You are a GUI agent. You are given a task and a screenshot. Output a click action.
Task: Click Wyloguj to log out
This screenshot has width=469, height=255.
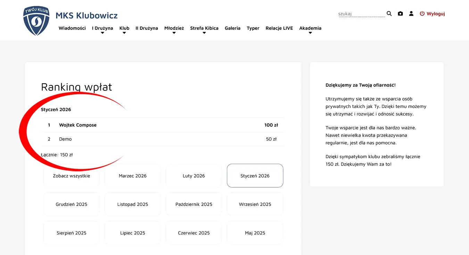point(436,14)
